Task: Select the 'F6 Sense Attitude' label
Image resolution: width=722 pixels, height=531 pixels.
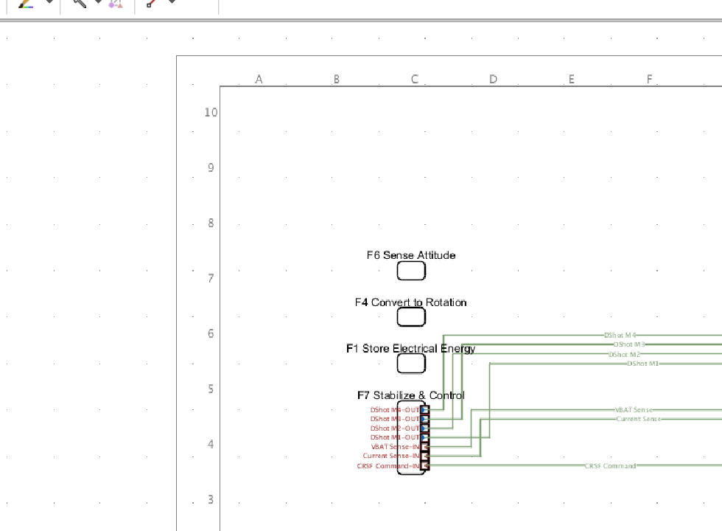Action: point(411,255)
